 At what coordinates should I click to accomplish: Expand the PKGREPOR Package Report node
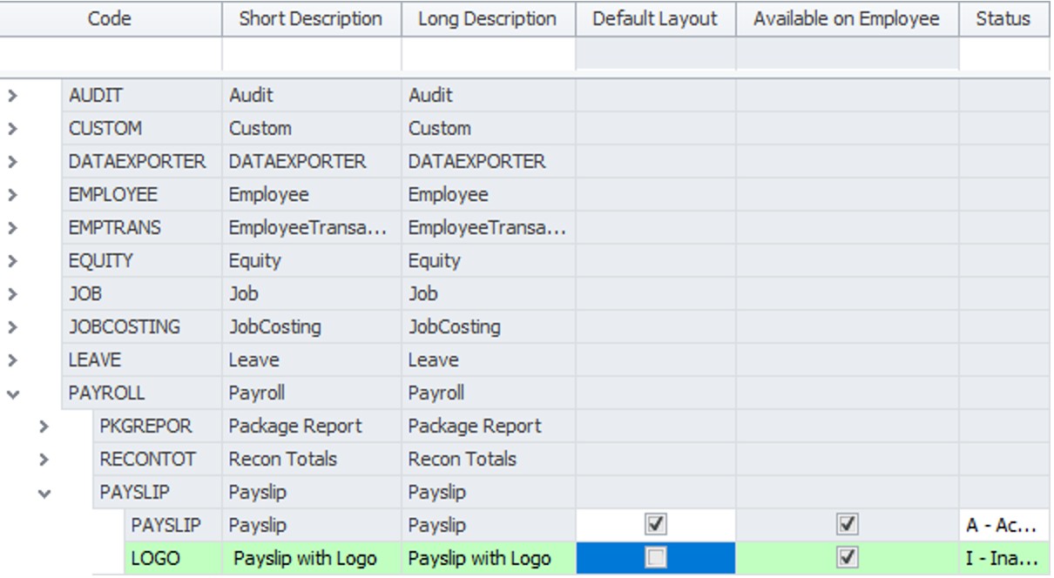44,427
